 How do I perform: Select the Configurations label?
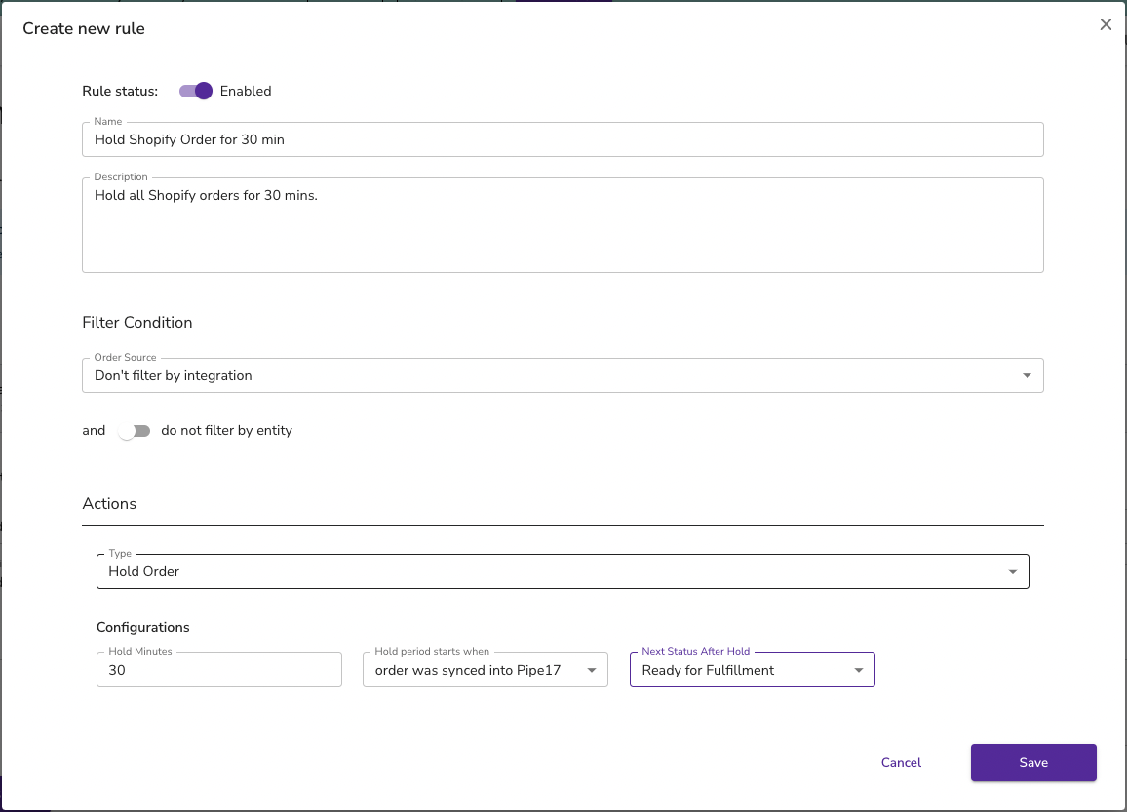point(143,628)
